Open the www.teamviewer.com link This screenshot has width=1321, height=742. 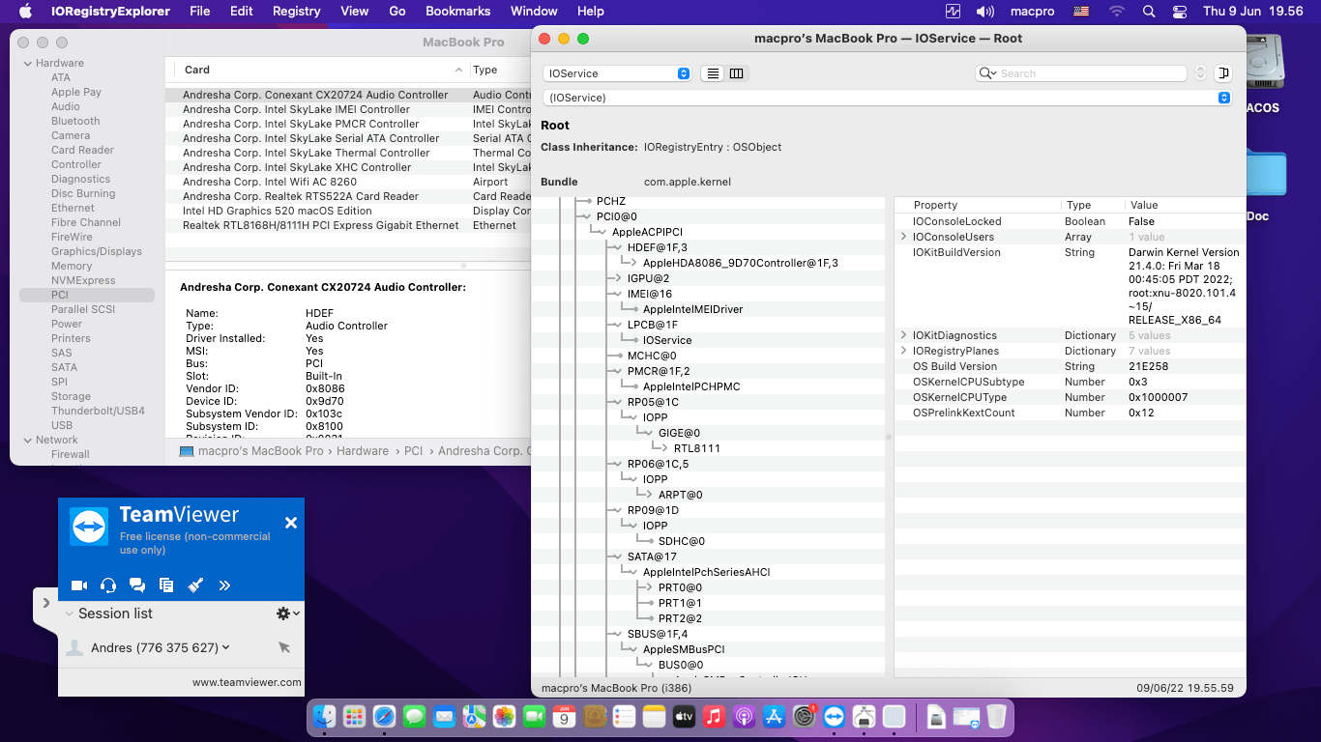(247, 682)
